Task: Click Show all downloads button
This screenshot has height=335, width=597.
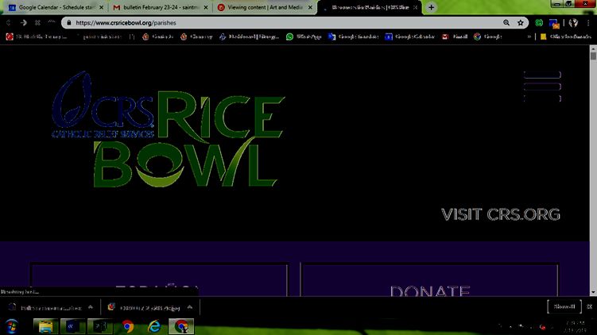Action: (564, 306)
